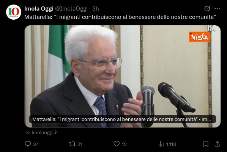The image size is (227, 152).
Task: Click the Imola Oggi display name
Action: pos(39,9)
